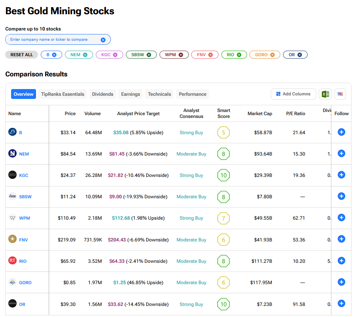Image resolution: width=363 pixels, height=317 pixels.
Task: Export table with the Excel icon
Action: coord(325,94)
